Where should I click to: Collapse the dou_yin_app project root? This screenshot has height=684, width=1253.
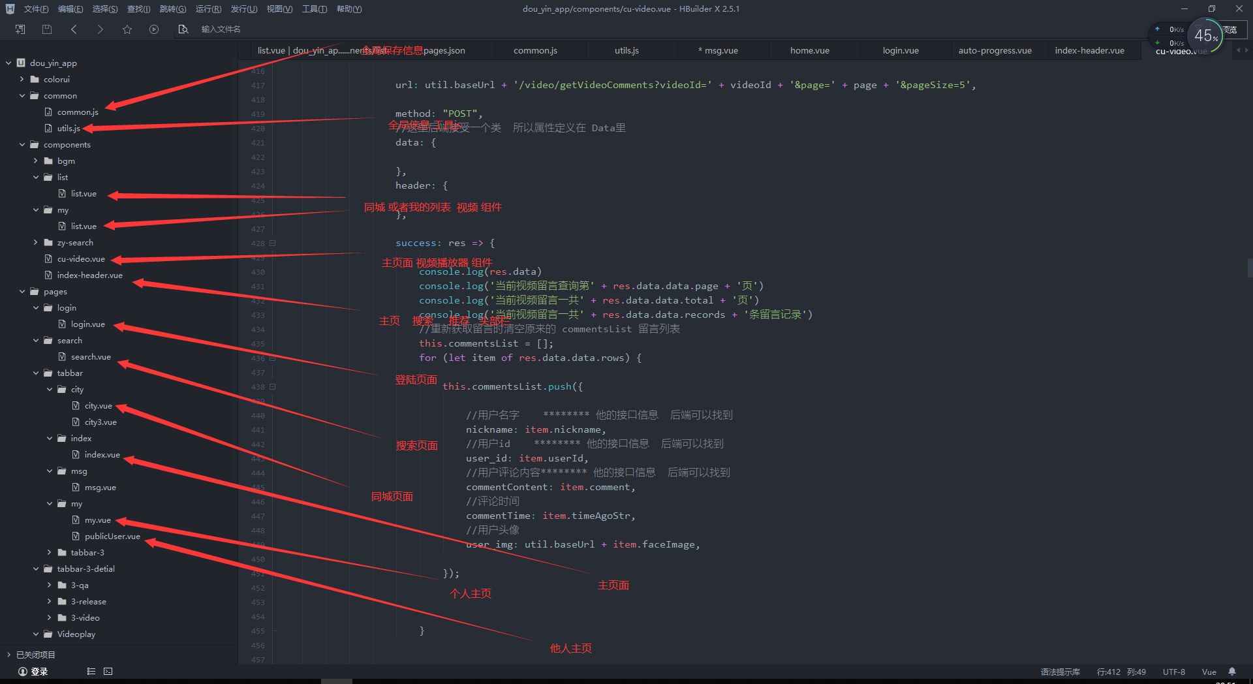pyautogui.click(x=8, y=63)
